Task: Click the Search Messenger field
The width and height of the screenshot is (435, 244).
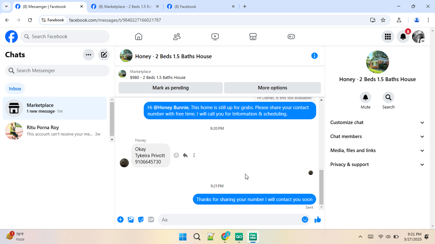Action: (x=57, y=71)
